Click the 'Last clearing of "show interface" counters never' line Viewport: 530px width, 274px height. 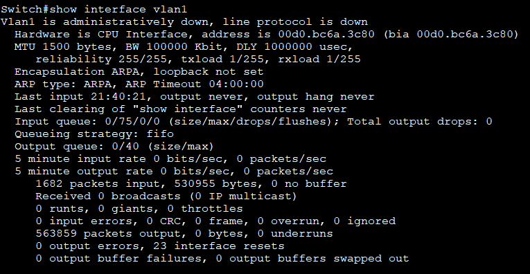pos(181,109)
